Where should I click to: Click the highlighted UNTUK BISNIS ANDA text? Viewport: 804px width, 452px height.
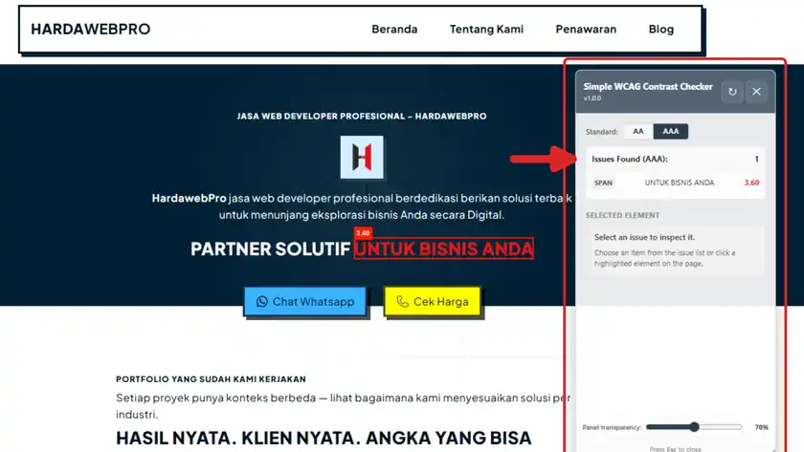[x=443, y=248]
